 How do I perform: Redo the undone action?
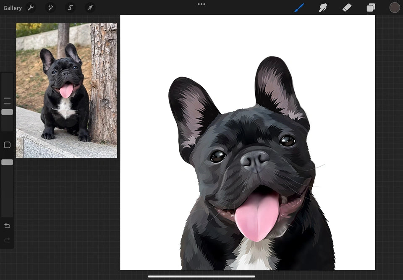click(x=7, y=240)
